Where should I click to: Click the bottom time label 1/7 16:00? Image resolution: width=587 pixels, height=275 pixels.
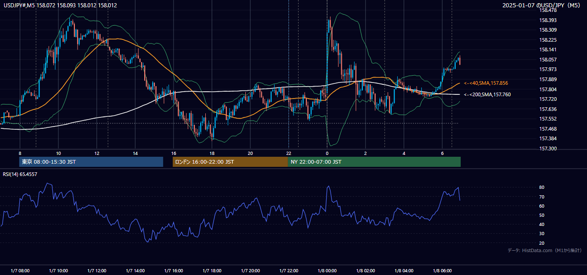[174, 271]
